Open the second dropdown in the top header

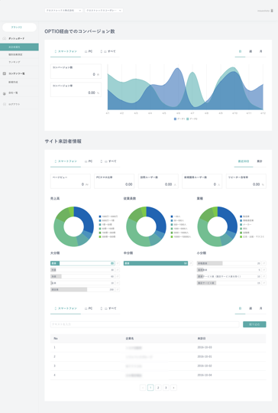click(x=104, y=10)
